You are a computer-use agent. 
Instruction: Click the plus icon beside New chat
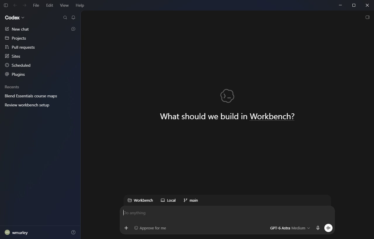73,29
